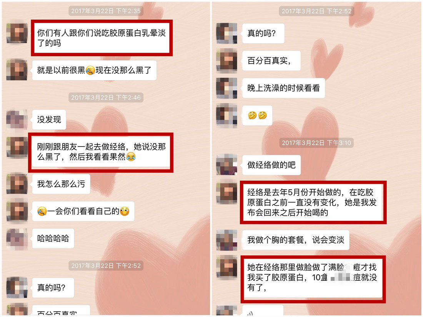The width and height of the screenshot is (423, 317).
Task: Tap avatar beside '哈哈哈哈' message
Action: pyautogui.click(x=17, y=239)
